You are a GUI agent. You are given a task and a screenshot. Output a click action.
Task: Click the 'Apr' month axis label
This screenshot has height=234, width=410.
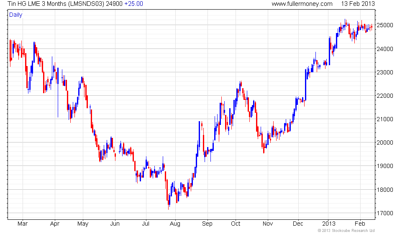(x=55, y=224)
